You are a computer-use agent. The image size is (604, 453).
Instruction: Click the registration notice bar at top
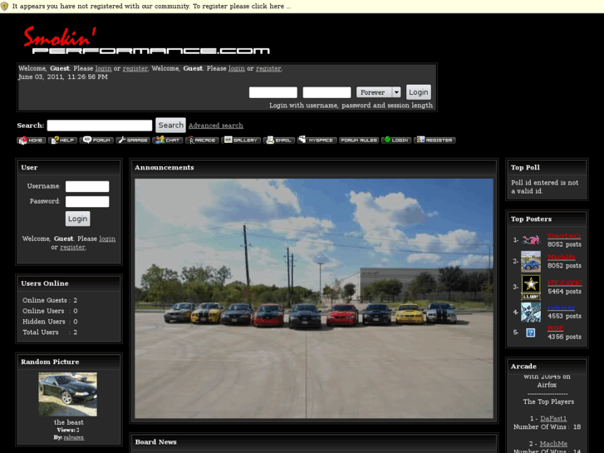tap(302, 7)
